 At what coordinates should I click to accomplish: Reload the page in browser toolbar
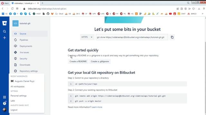(x=12, y=9)
